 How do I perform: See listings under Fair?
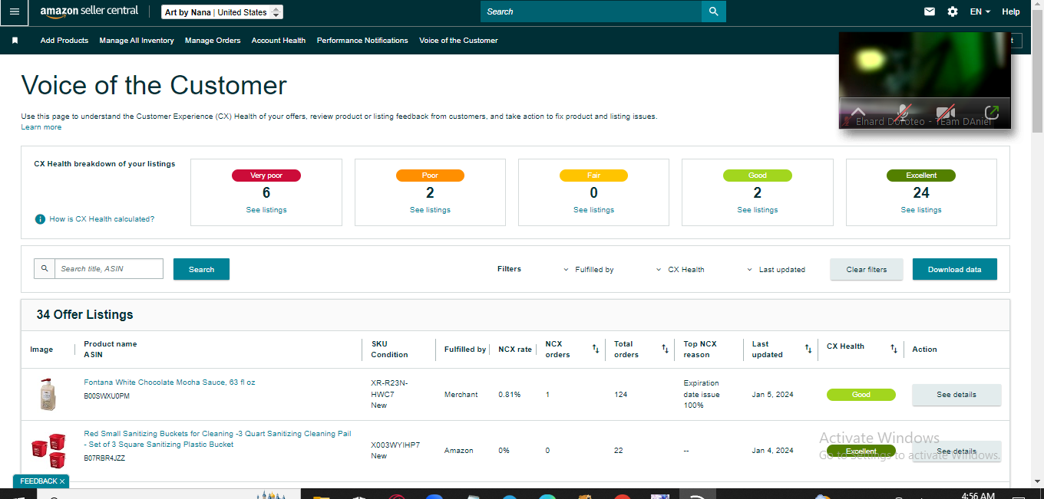(x=594, y=210)
